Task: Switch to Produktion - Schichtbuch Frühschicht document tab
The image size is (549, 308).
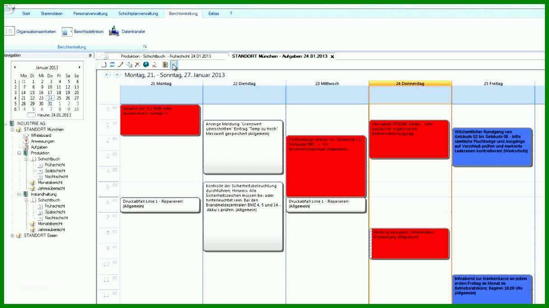Action: point(166,56)
